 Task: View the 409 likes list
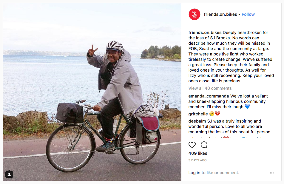pyautogui.click(x=198, y=153)
